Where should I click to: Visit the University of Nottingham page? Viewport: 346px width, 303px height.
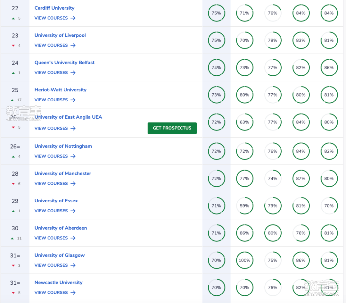point(63,146)
